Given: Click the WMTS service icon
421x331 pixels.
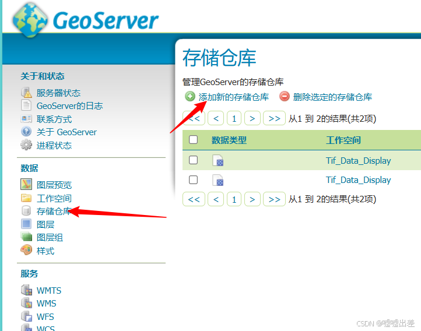Looking at the screenshot, I should pyautogui.click(x=26, y=290).
